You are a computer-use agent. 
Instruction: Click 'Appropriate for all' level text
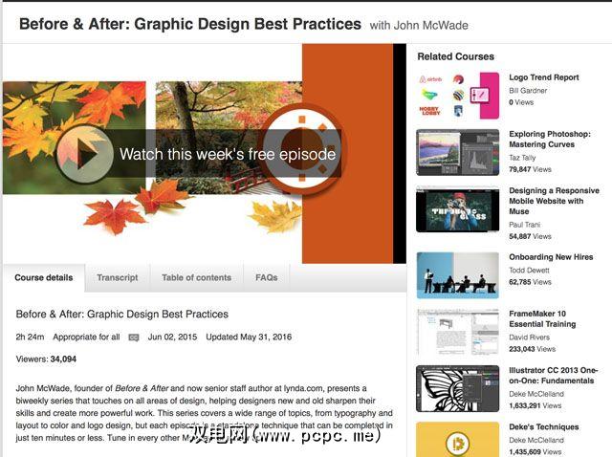pos(86,337)
